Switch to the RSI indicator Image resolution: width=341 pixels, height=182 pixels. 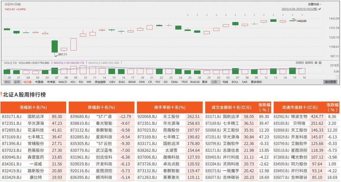click(81, 82)
